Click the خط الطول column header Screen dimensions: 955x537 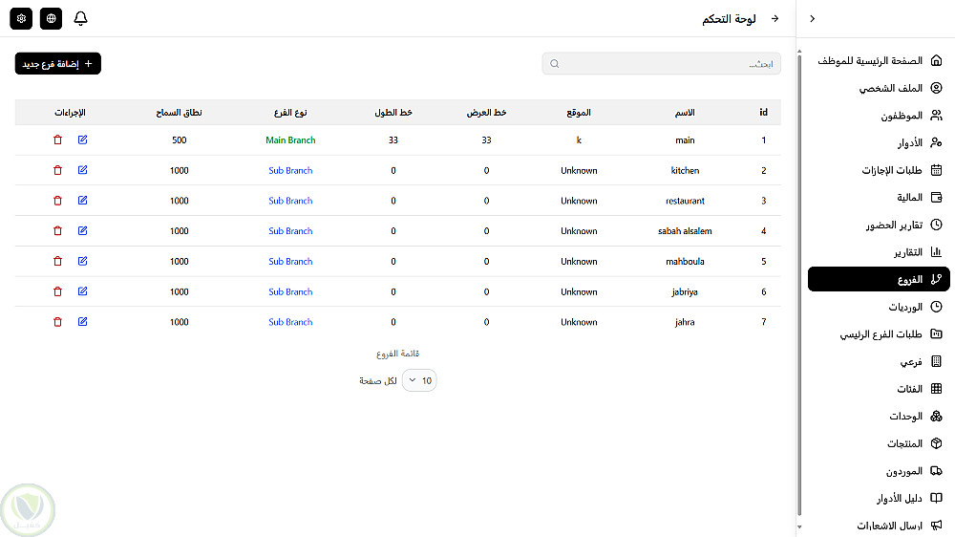point(393,112)
